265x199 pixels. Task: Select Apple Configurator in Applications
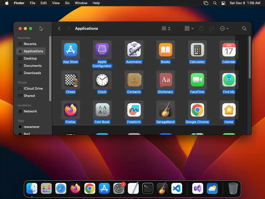tap(102, 50)
